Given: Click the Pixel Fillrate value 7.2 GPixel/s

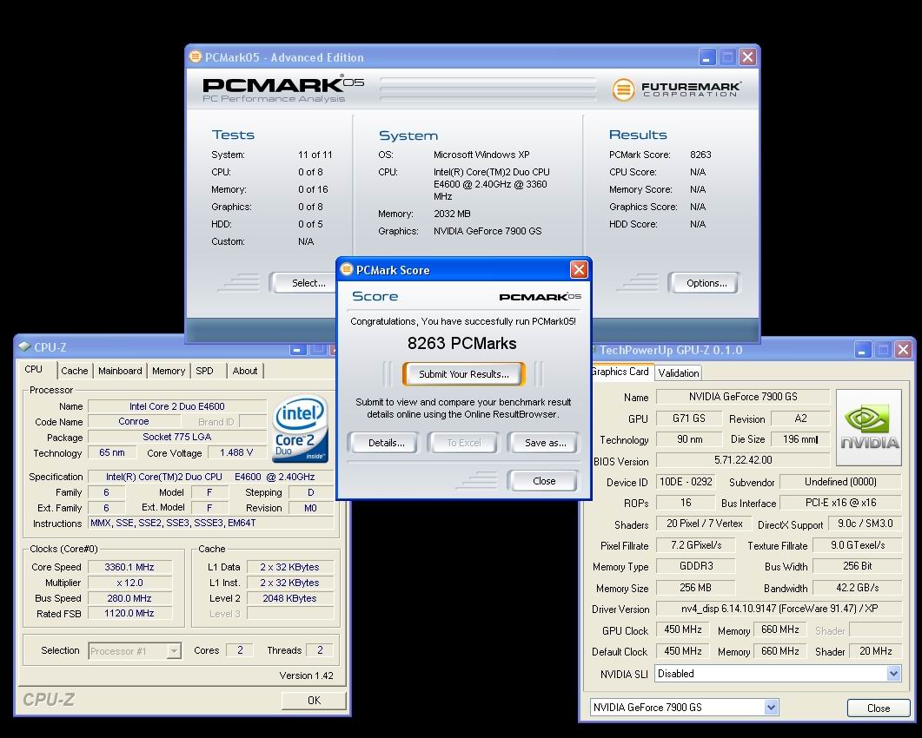Looking at the screenshot, I should point(695,545).
